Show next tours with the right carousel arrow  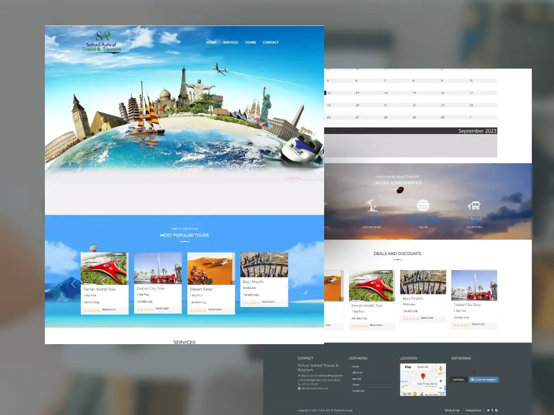click(x=295, y=284)
